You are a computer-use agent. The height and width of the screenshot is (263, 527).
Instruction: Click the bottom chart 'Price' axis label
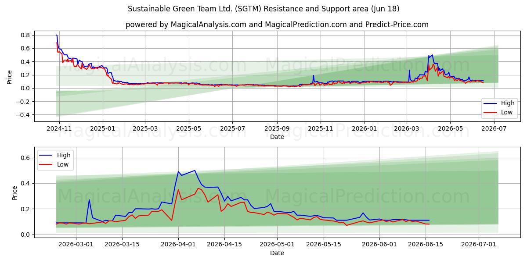[15, 193]
